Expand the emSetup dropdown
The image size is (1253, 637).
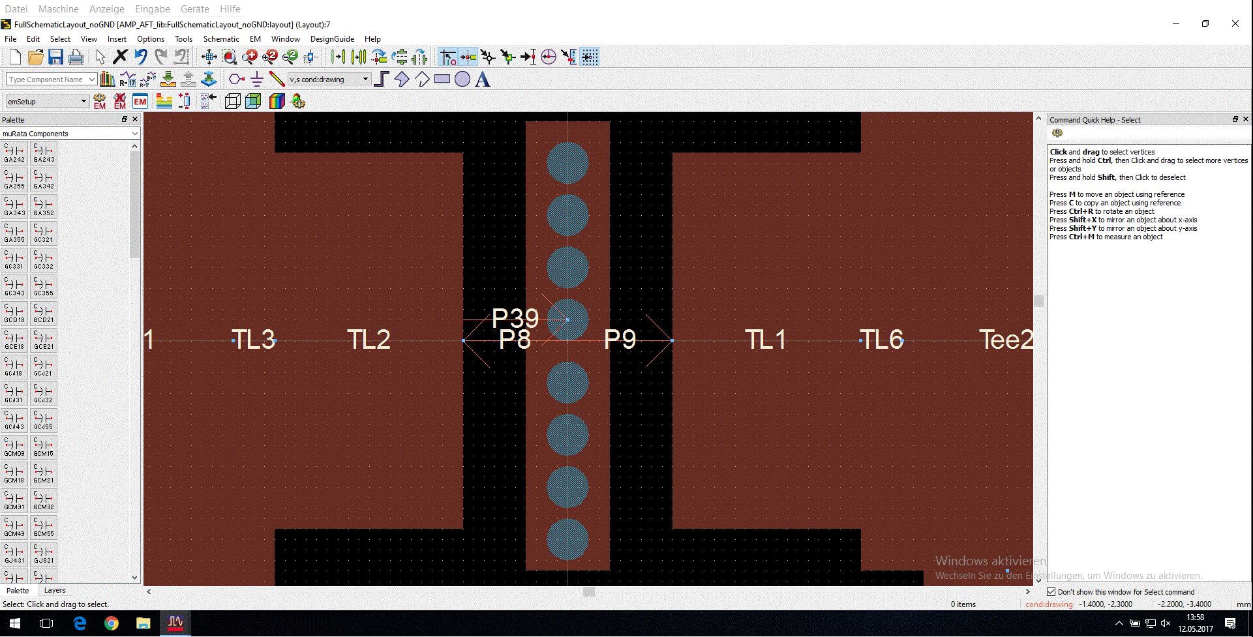(x=46, y=102)
